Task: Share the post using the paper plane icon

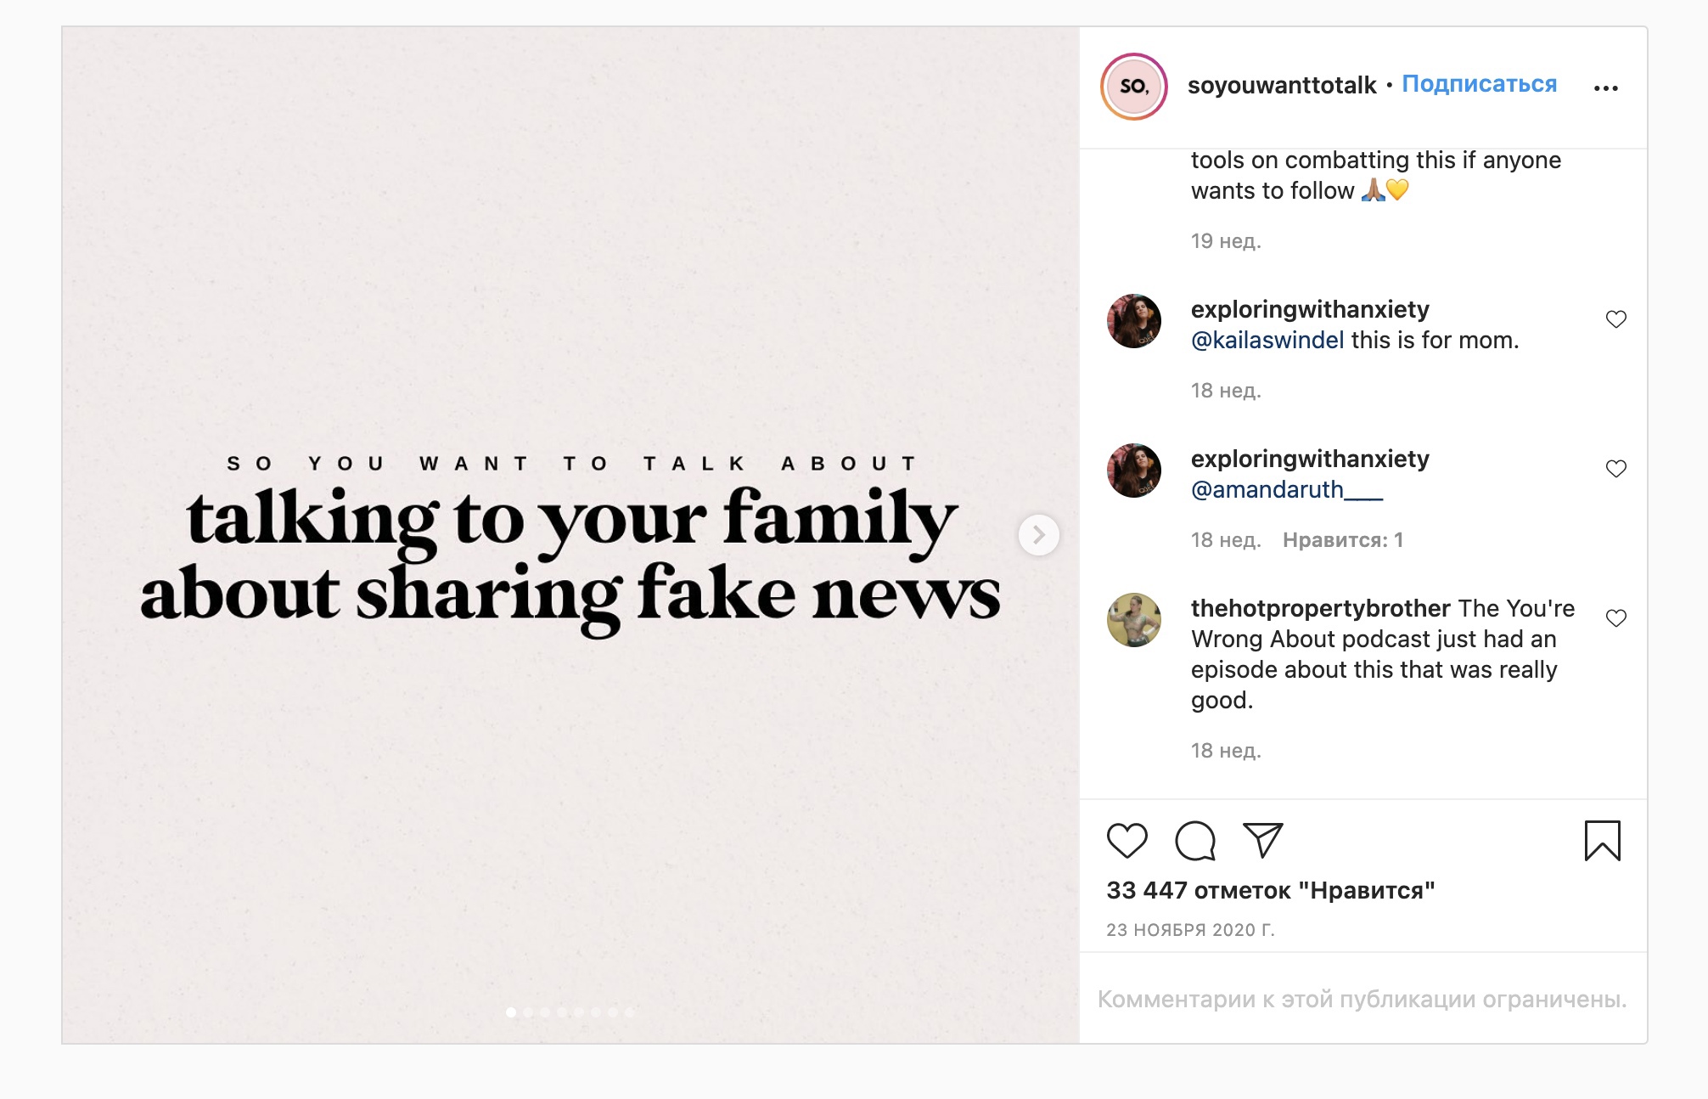Action: 1262,840
